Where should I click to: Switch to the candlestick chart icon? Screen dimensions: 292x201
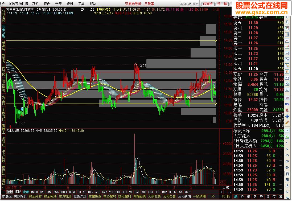(x=287, y=47)
